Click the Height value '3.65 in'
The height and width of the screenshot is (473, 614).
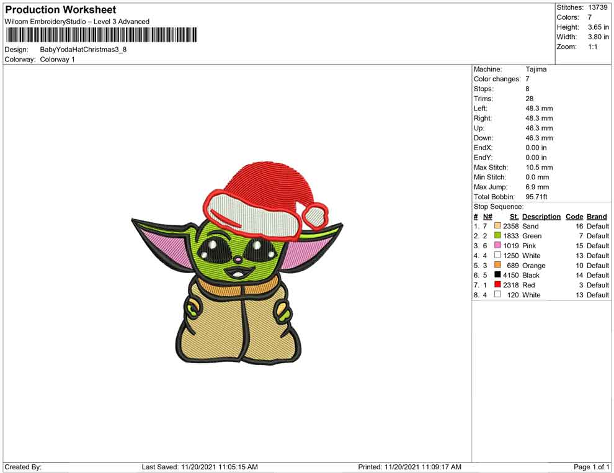click(x=598, y=27)
